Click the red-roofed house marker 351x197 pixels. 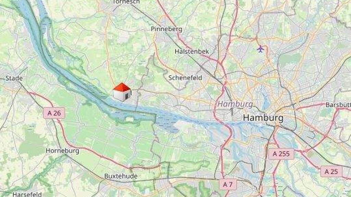[122, 92]
